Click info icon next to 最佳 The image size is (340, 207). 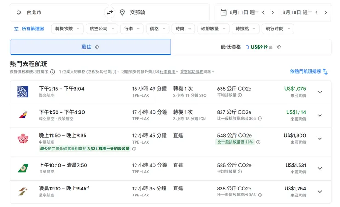[x=97, y=47]
